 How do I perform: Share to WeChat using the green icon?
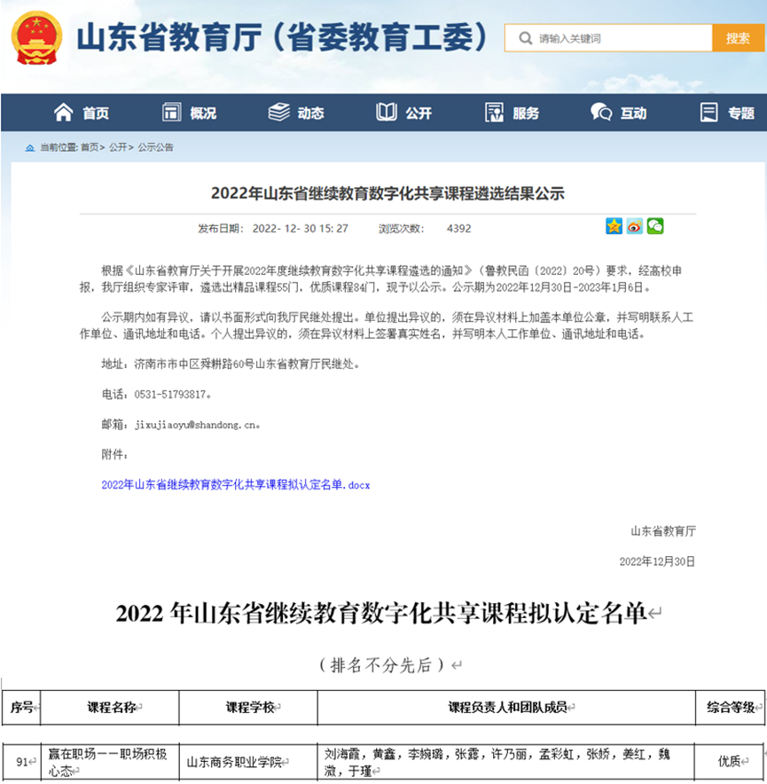654,226
